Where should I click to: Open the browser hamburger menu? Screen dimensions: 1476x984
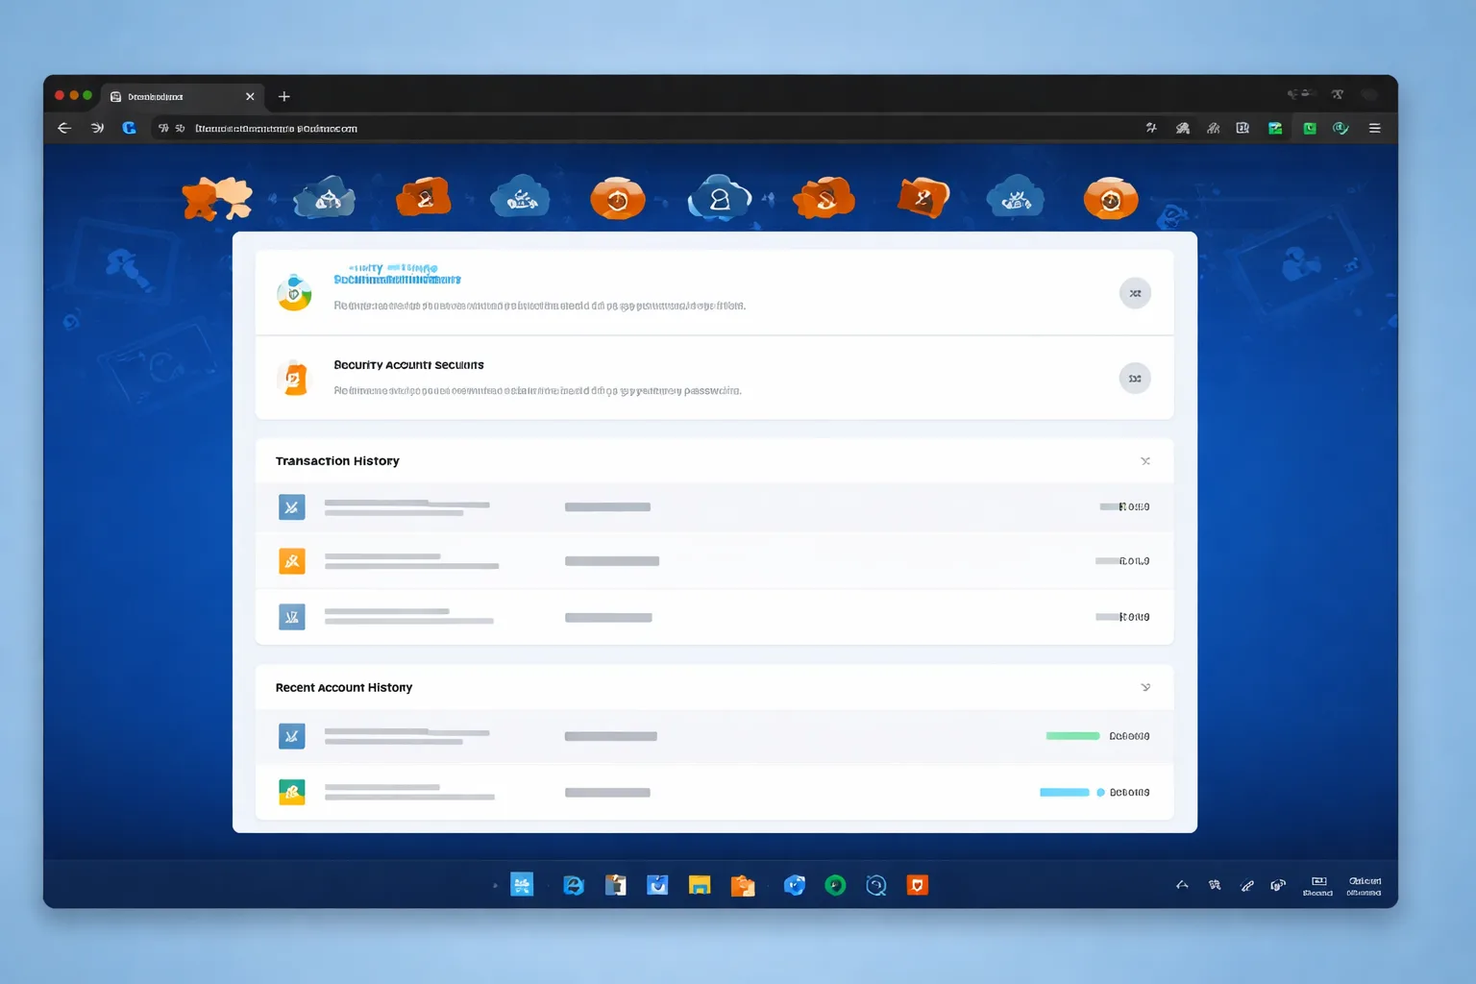tap(1374, 128)
